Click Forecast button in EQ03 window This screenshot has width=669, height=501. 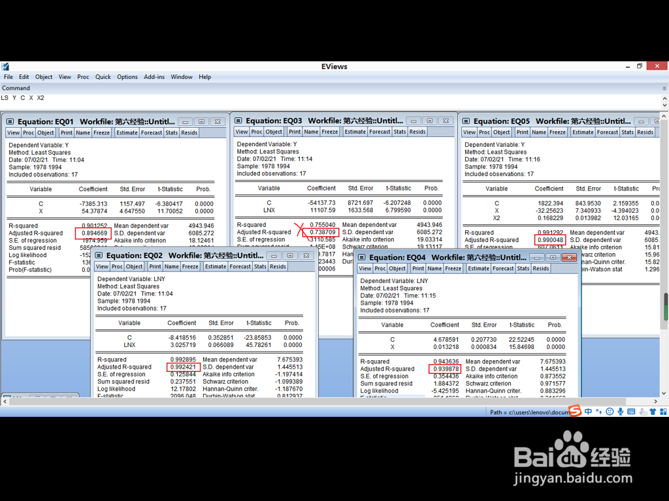380,132
